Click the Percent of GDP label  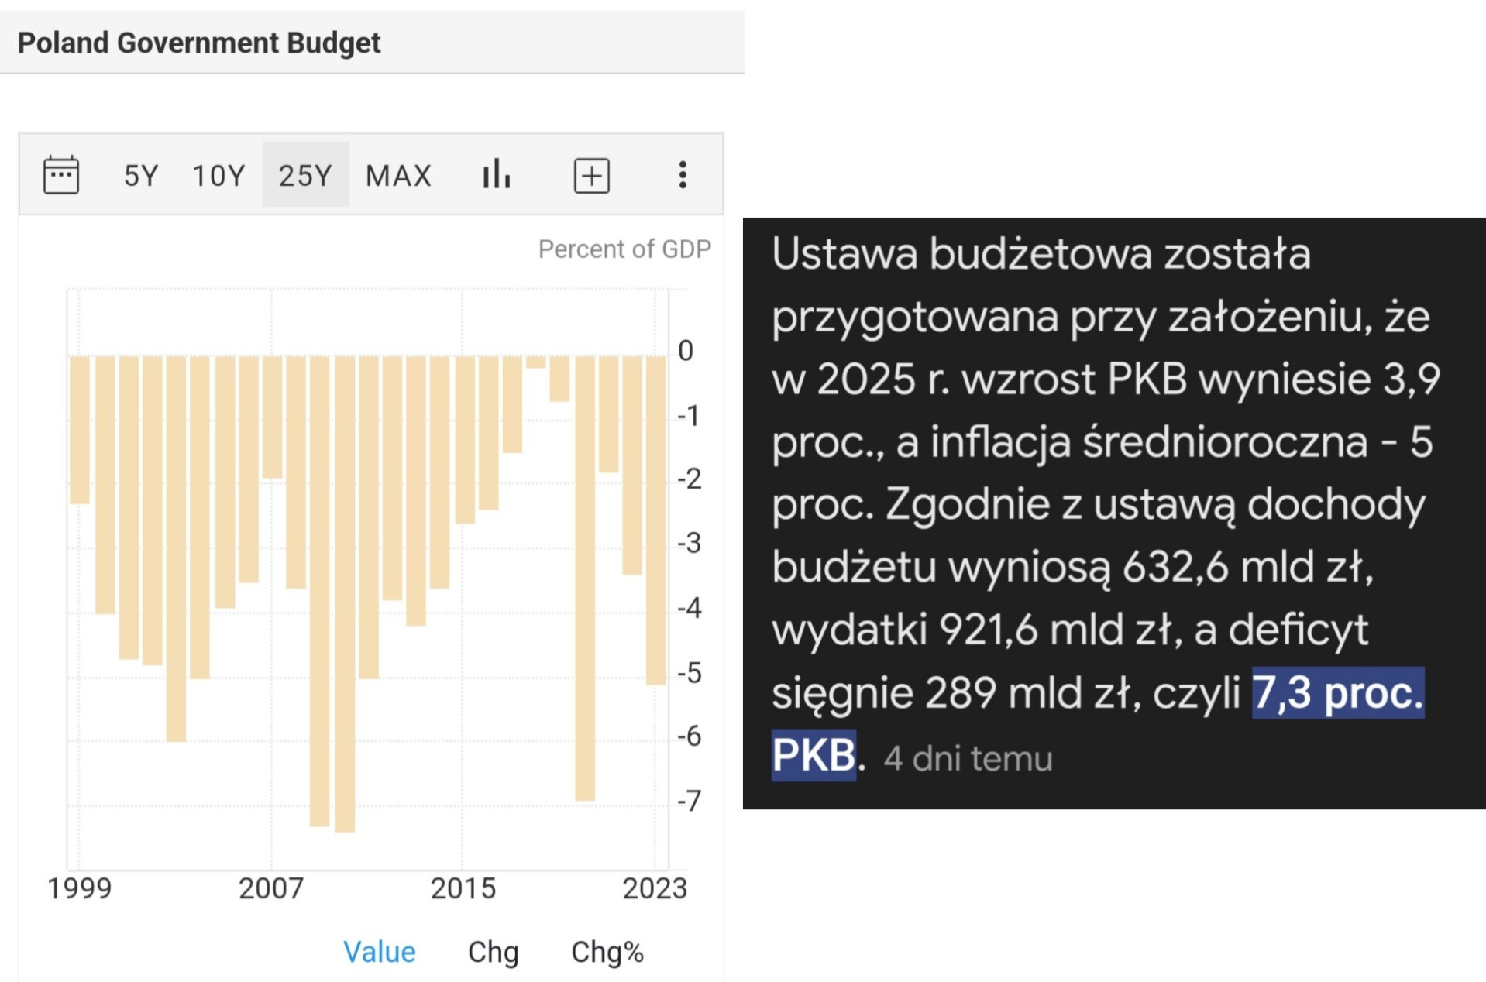pos(624,249)
